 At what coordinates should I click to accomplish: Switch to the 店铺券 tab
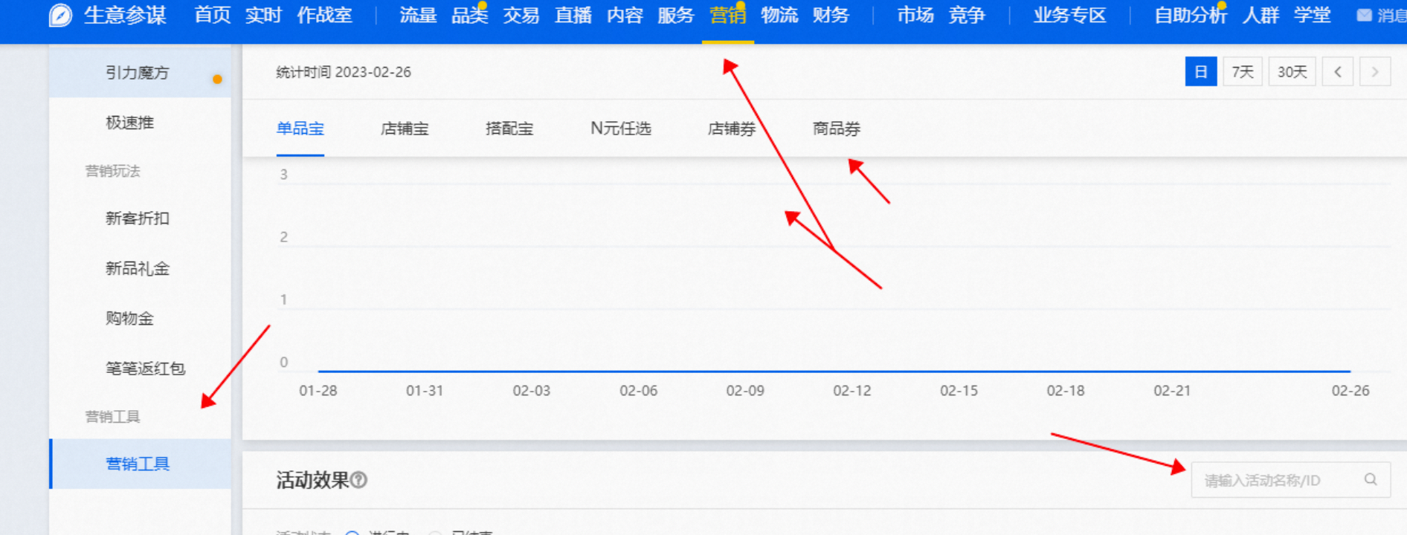(732, 129)
